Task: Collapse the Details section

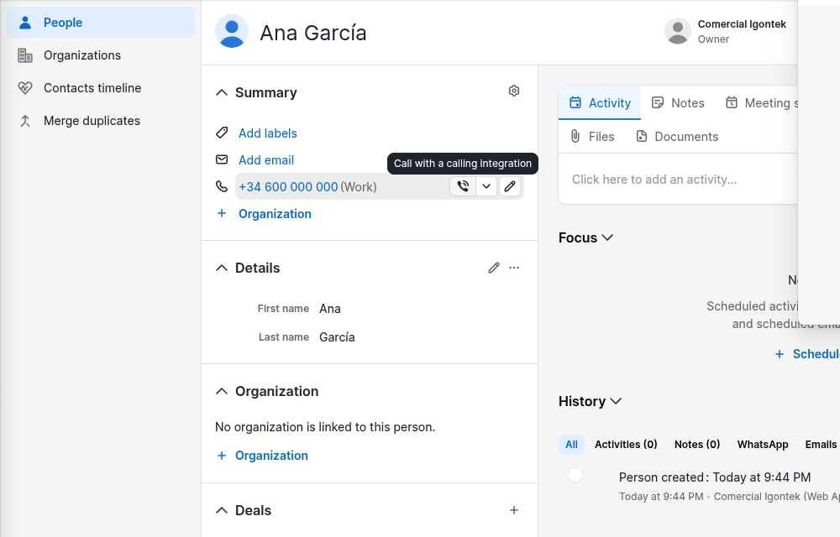Action: click(x=221, y=268)
